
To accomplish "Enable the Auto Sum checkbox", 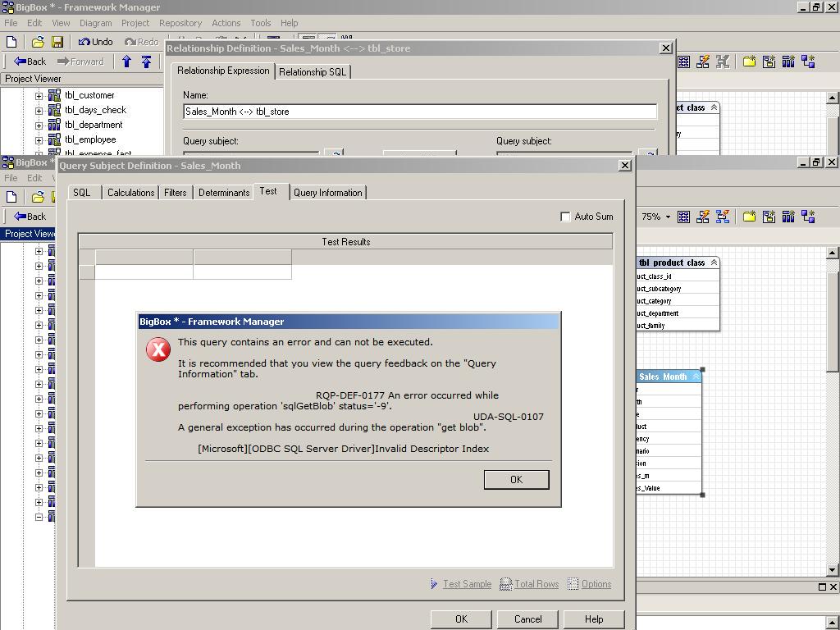I will [565, 217].
